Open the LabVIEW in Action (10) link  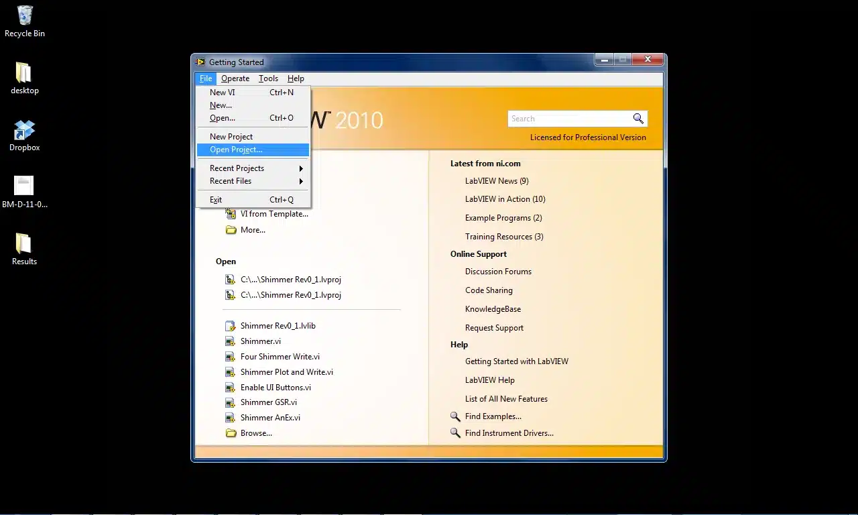[x=505, y=199]
